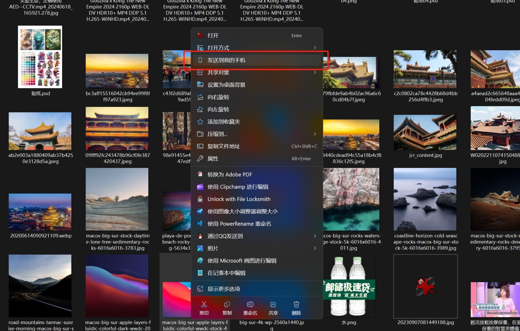Click the Adobe PDF icon
This screenshot has height=331, width=520.
click(x=200, y=174)
